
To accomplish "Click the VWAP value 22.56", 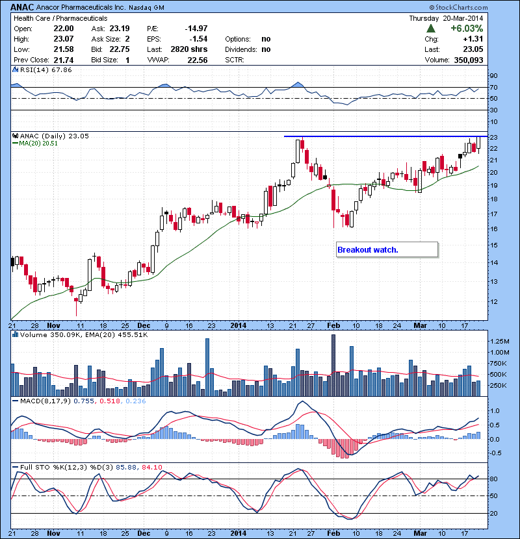I will click(198, 60).
